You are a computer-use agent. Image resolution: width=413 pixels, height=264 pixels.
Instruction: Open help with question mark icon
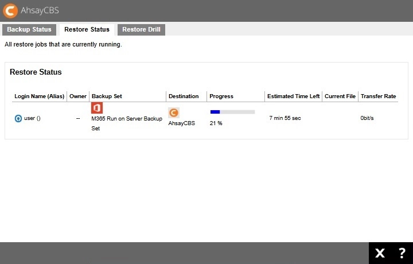tap(402, 253)
